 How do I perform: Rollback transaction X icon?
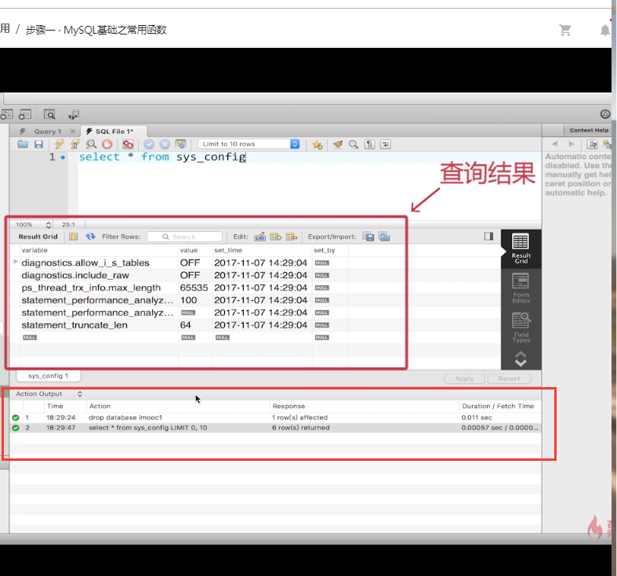[165, 144]
